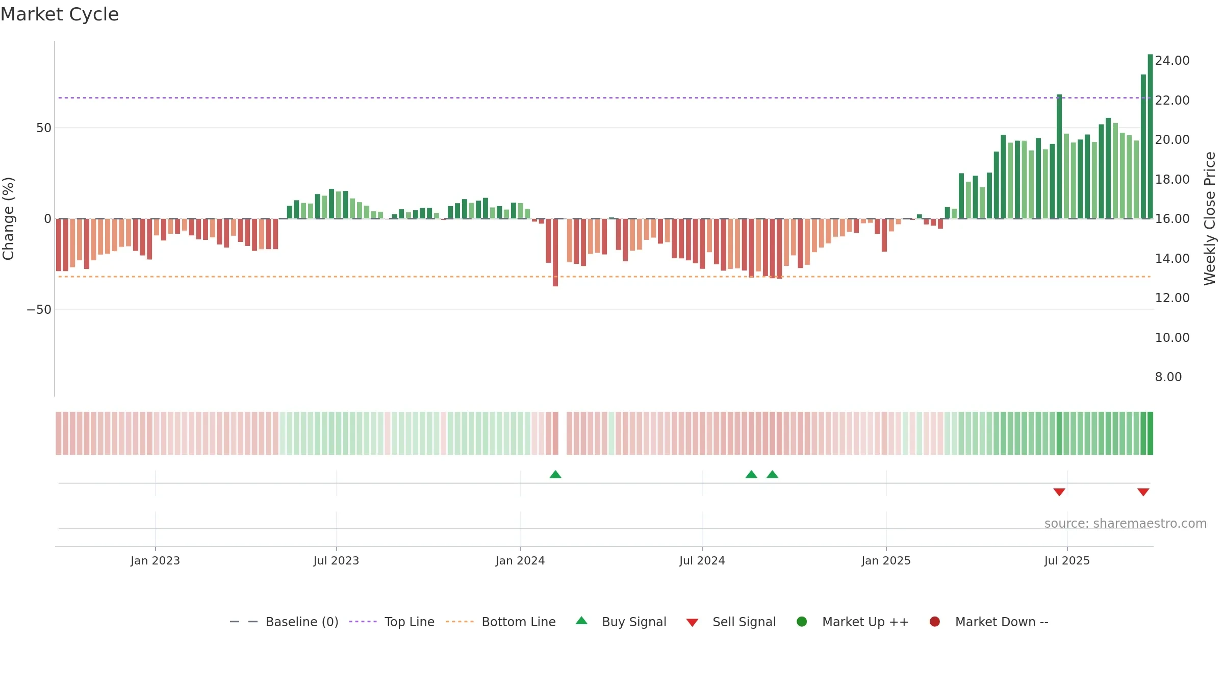
Task: Click the 12.00 price tick label
Action: click(1172, 298)
